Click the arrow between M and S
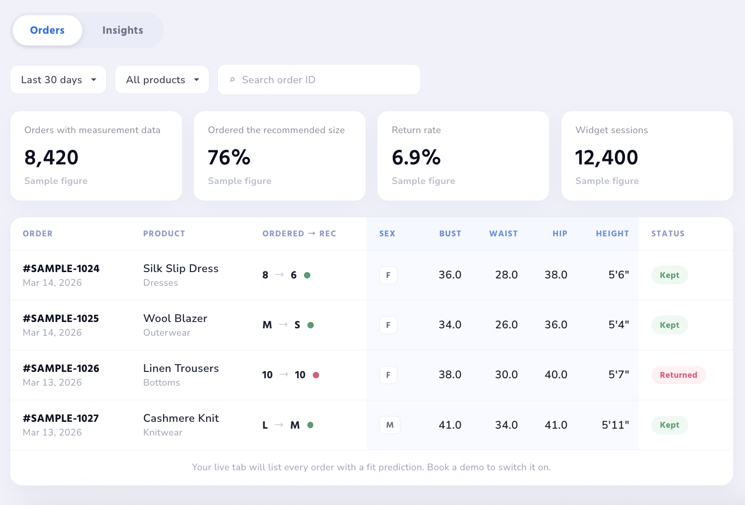This screenshot has width=745, height=505. pyautogui.click(x=283, y=325)
